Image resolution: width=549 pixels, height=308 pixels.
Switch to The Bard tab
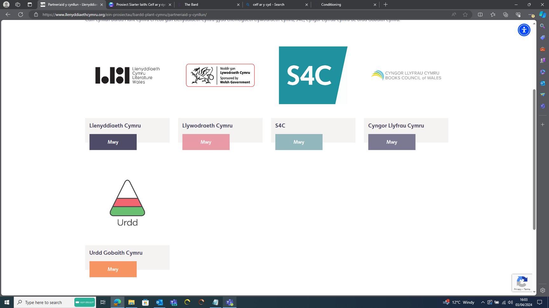(x=208, y=5)
